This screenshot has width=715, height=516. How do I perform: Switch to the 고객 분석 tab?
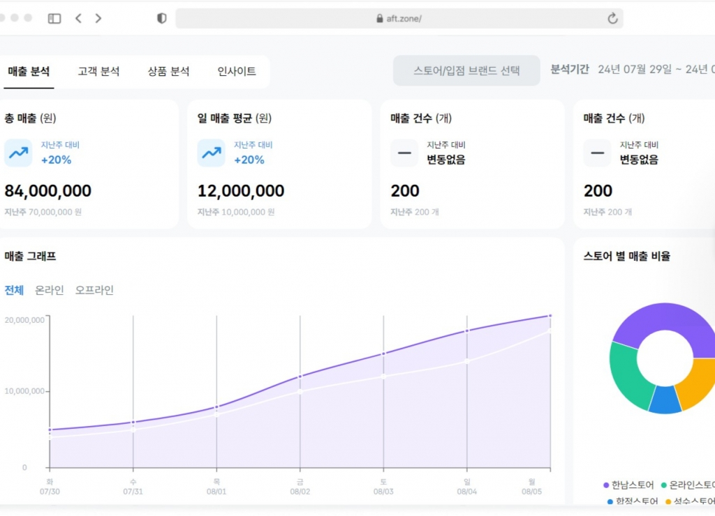(x=98, y=71)
